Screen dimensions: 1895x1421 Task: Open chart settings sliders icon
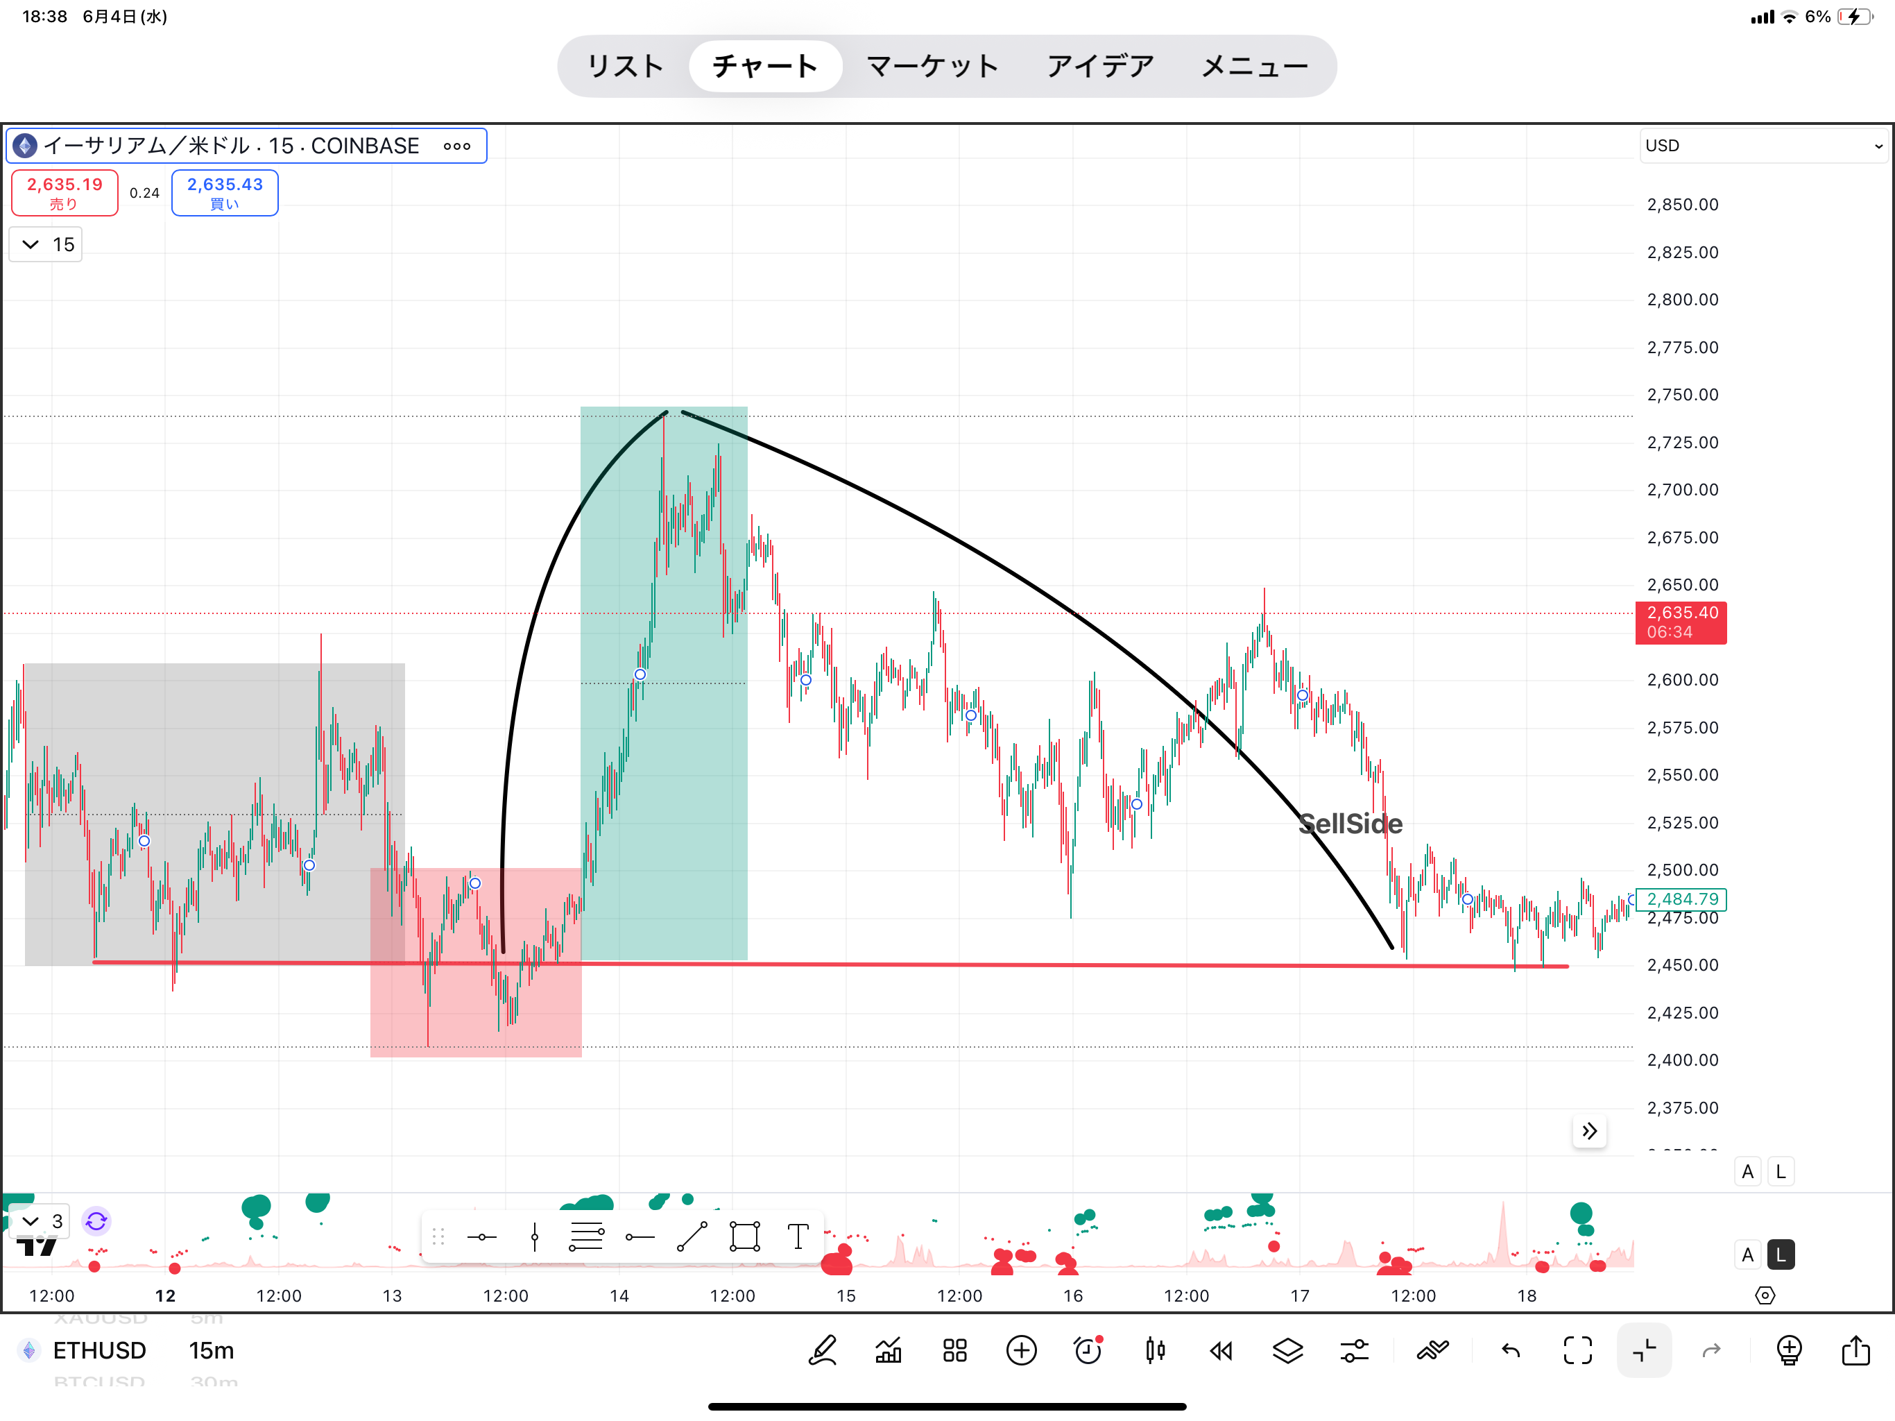click(1355, 1351)
